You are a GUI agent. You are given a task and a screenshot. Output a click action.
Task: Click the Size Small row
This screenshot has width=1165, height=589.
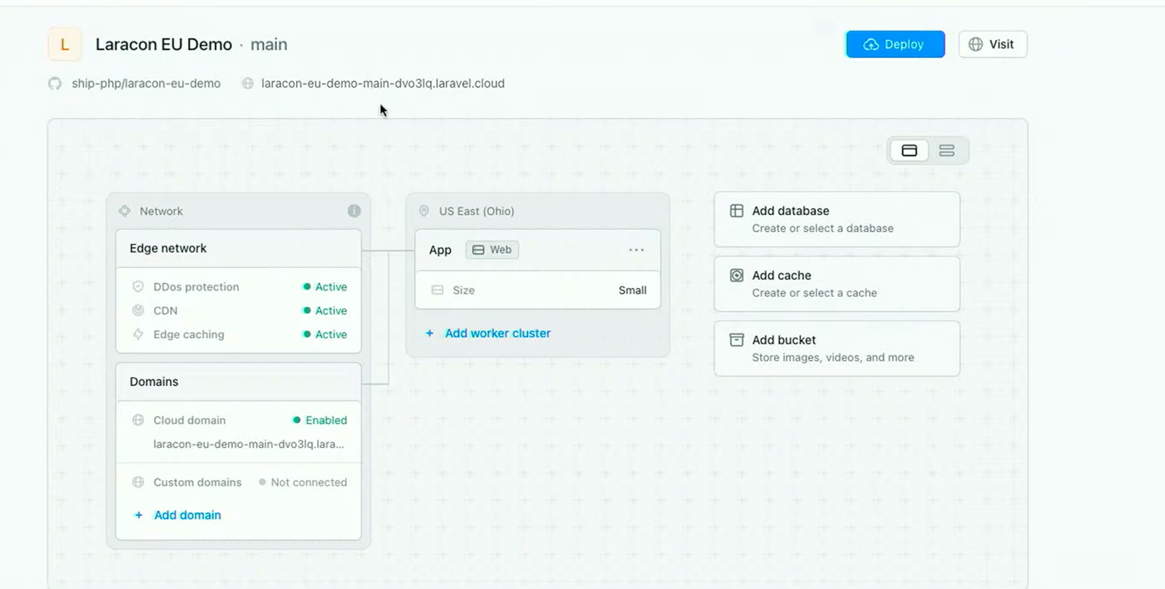[x=537, y=290]
